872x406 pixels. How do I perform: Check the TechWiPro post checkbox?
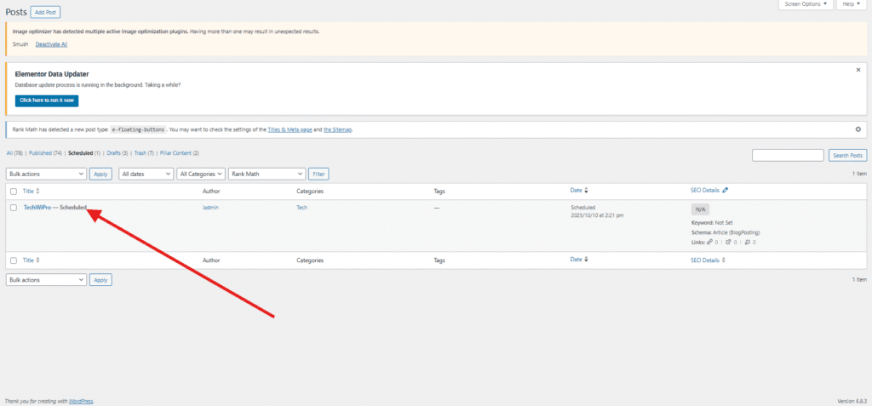(14, 208)
